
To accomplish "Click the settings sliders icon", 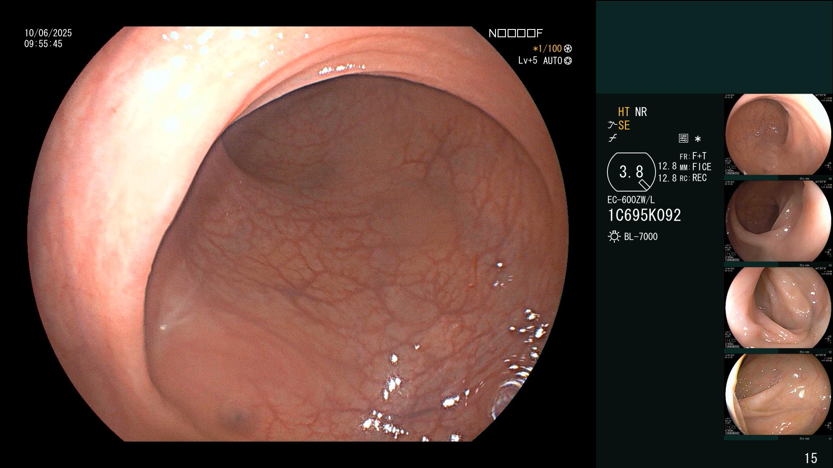I will [683, 138].
